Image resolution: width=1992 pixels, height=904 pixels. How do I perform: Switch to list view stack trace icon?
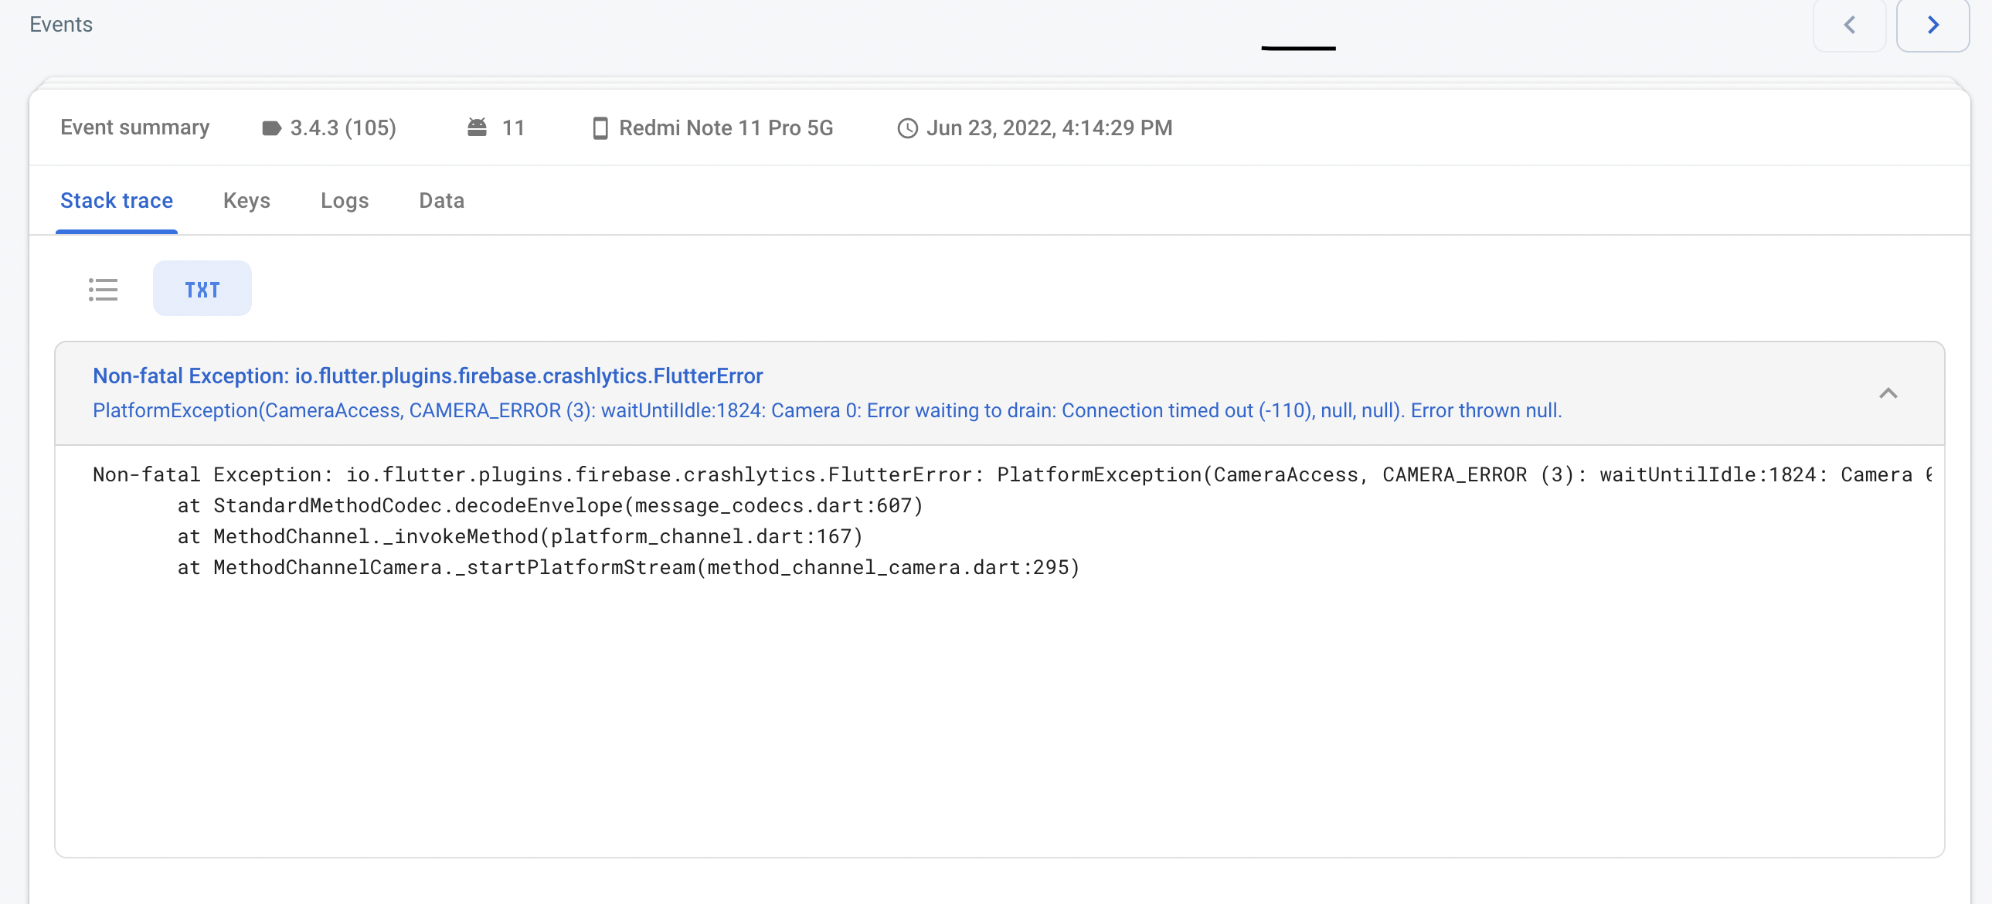(103, 290)
